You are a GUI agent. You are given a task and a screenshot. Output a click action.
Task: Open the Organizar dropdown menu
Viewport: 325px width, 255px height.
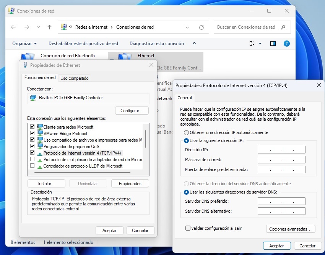pos(24,43)
